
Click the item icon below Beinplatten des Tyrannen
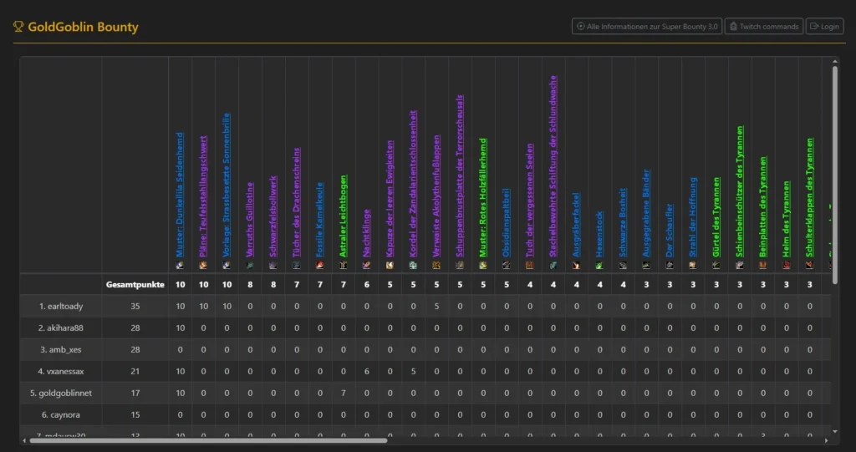pyautogui.click(x=762, y=266)
